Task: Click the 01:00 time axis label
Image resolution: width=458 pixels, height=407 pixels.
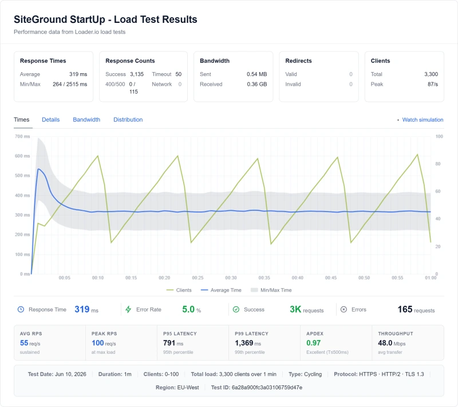Action: (431, 278)
